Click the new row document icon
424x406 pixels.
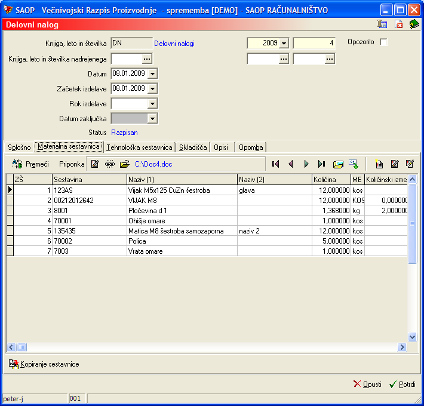[379, 164]
